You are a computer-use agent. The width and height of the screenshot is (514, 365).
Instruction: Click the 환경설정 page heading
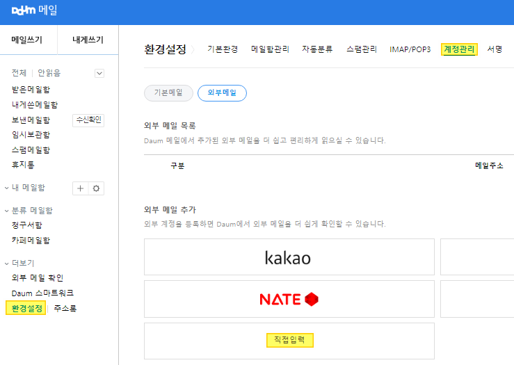coord(166,49)
